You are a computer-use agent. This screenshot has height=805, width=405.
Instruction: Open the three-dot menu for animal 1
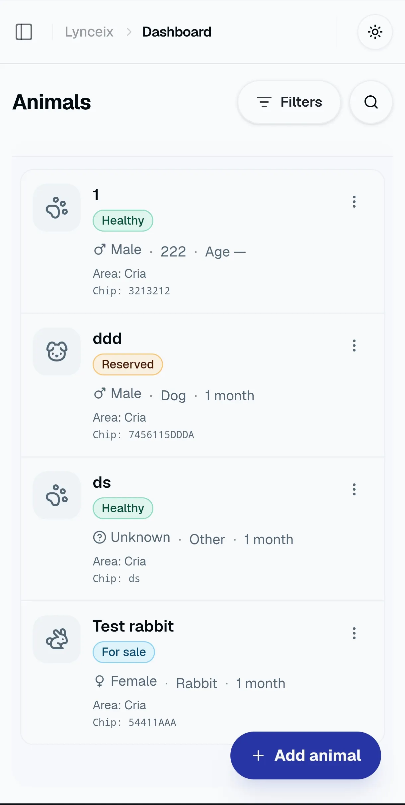pos(354,202)
